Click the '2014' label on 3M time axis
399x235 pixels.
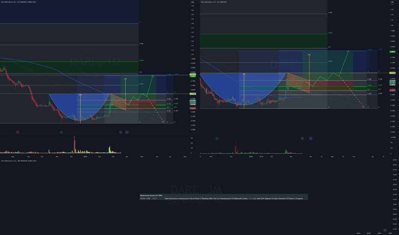coord(358,233)
